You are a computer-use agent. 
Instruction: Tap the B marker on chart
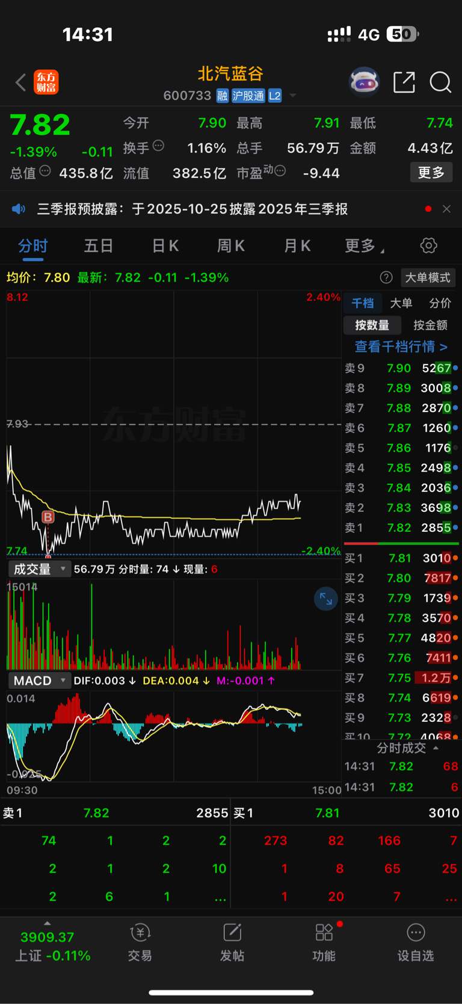[48, 517]
